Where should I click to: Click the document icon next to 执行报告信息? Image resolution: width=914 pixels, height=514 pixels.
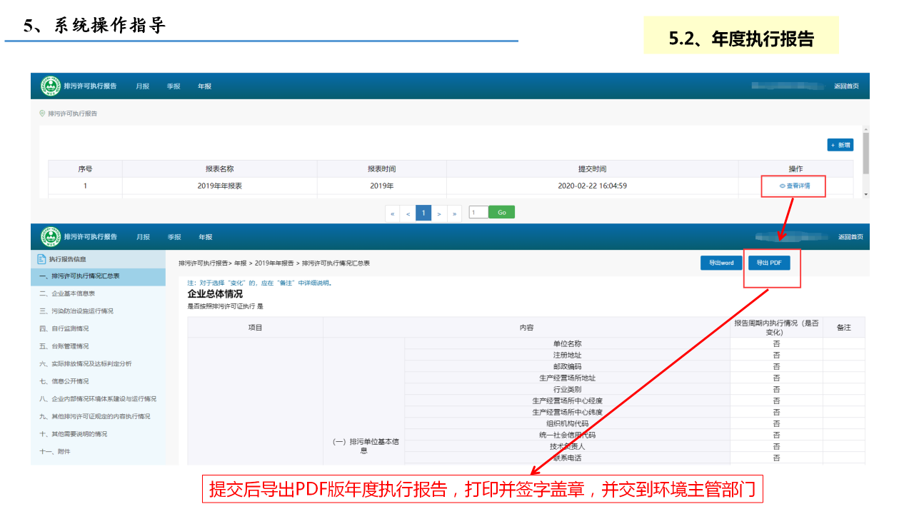click(x=41, y=259)
